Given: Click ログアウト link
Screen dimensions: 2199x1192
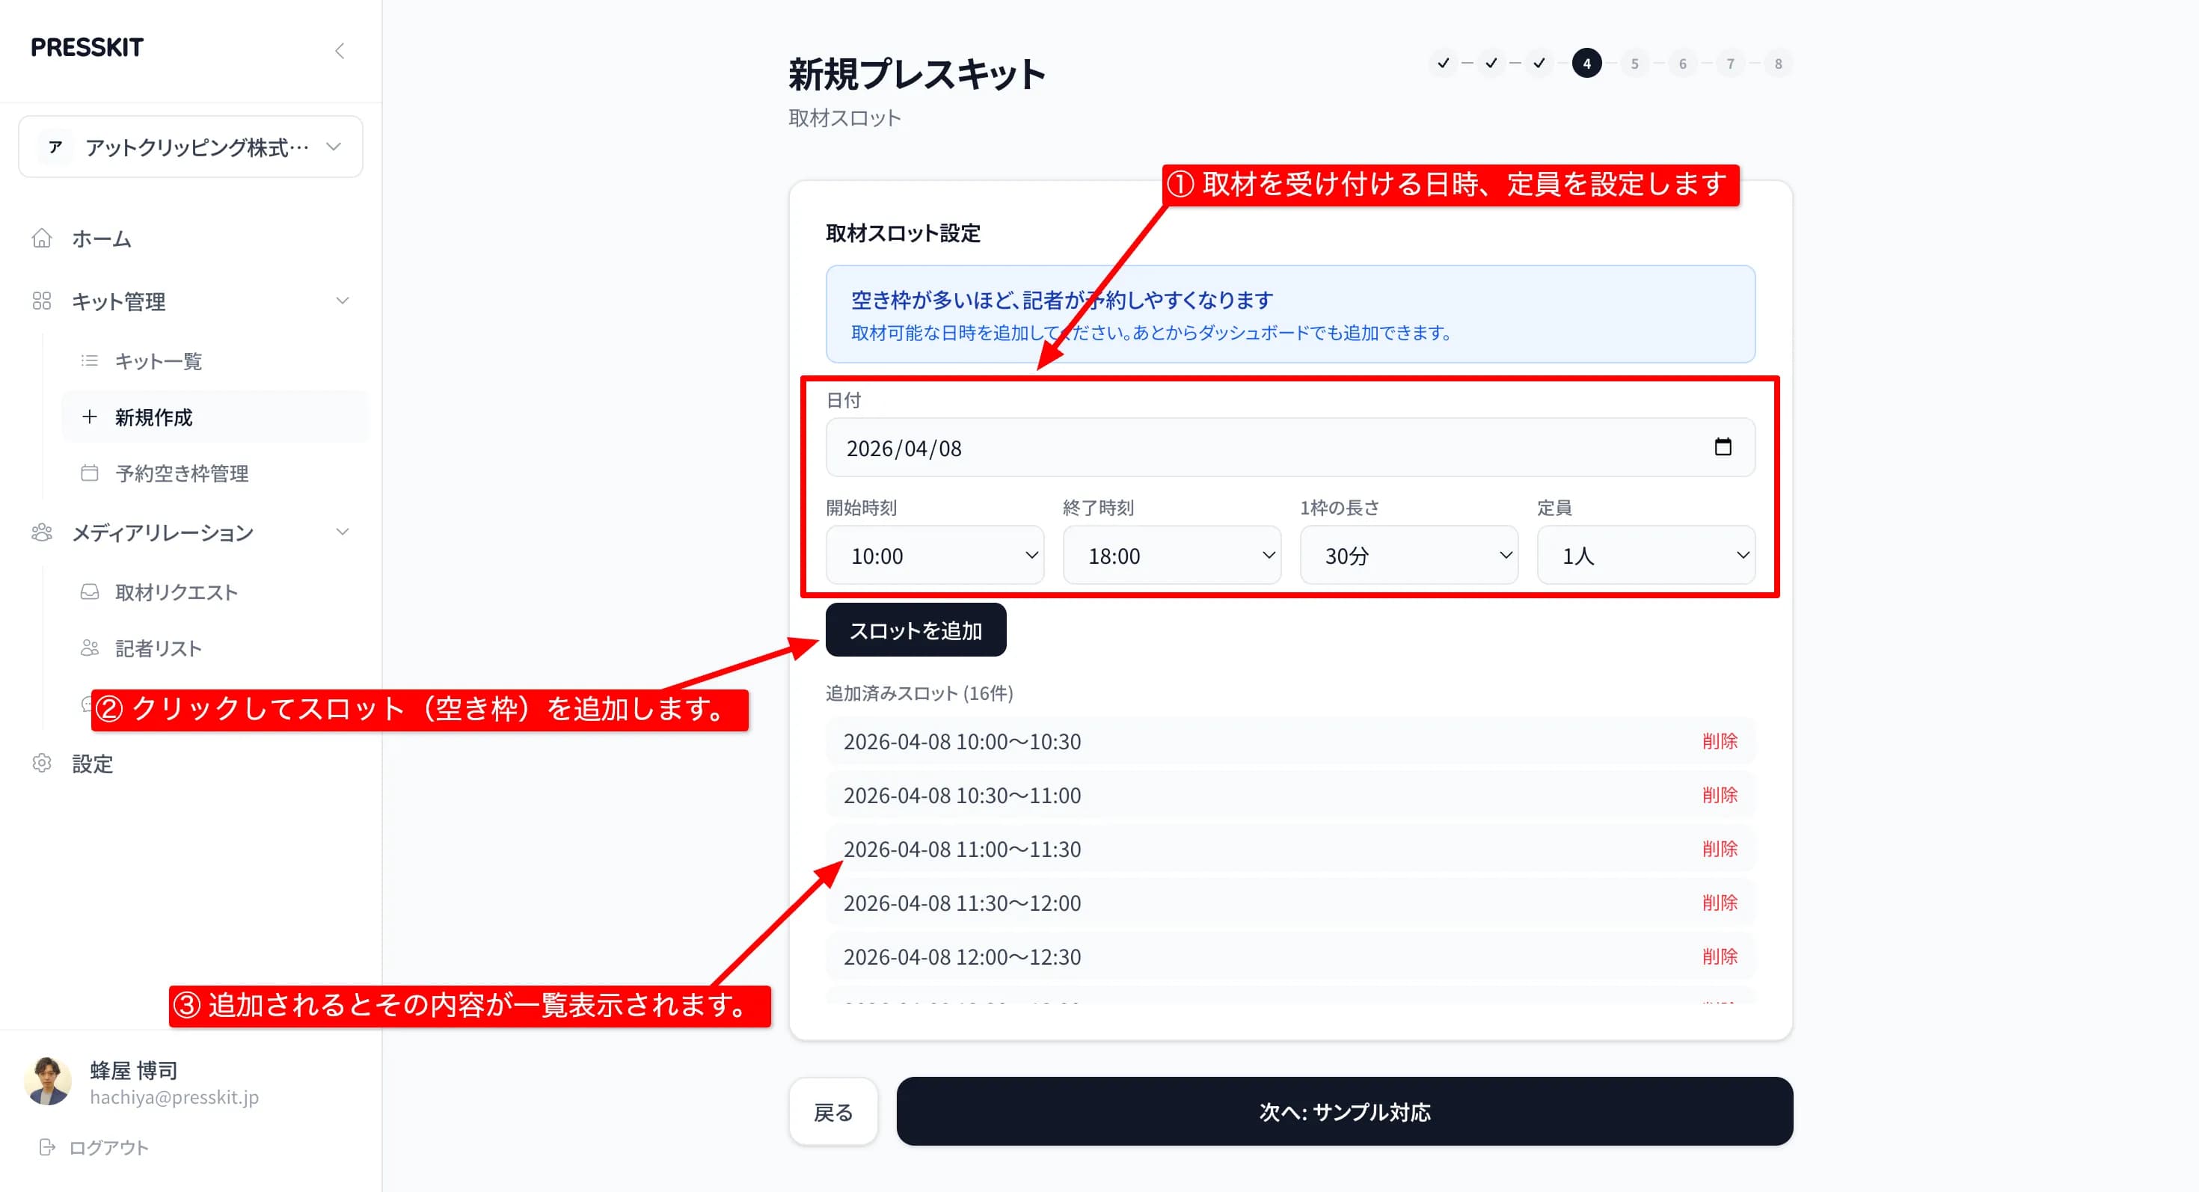Looking at the screenshot, I should coord(108,1147).
